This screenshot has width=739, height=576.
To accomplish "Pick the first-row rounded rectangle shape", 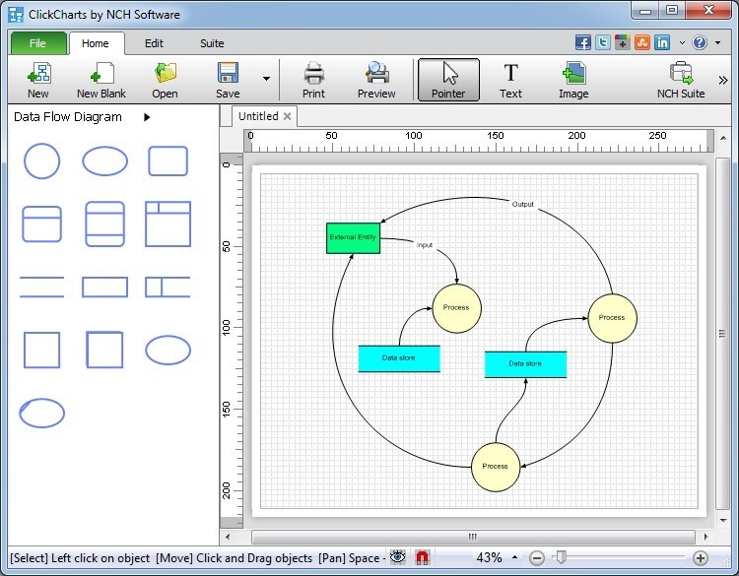I will 168,161.
